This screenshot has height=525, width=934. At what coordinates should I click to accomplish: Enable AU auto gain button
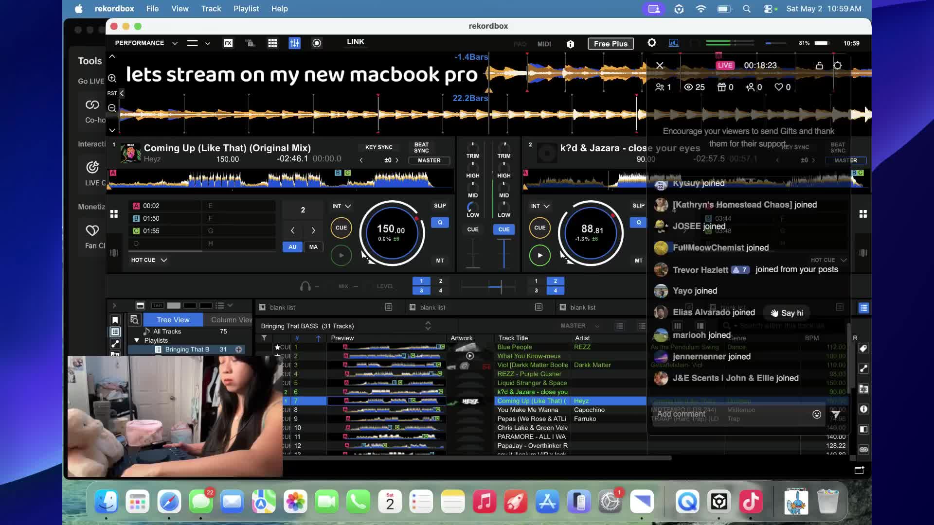tap(292, 247)
